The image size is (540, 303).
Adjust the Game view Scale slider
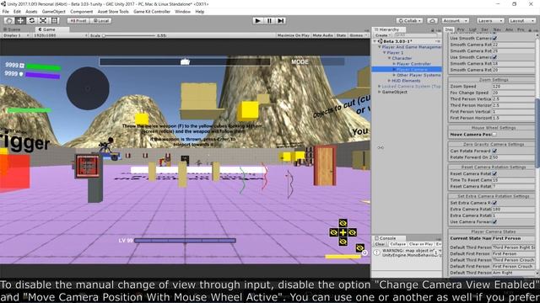tap(129, 35)
